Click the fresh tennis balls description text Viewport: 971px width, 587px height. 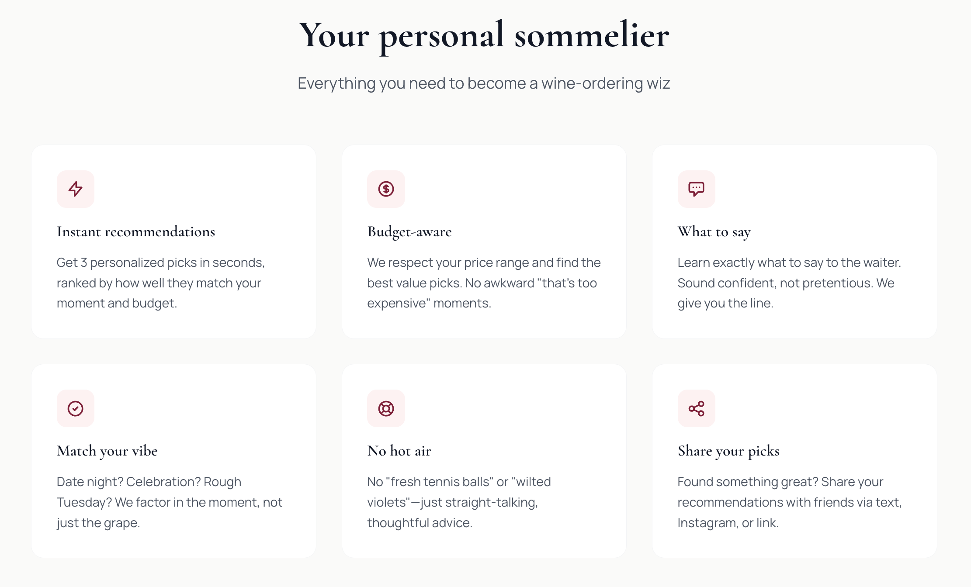click(x=459, y=502)
